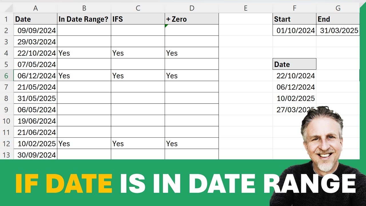Click Yes in column B row 4
This screenshot has height=206, width=366.
coord(84,53)
